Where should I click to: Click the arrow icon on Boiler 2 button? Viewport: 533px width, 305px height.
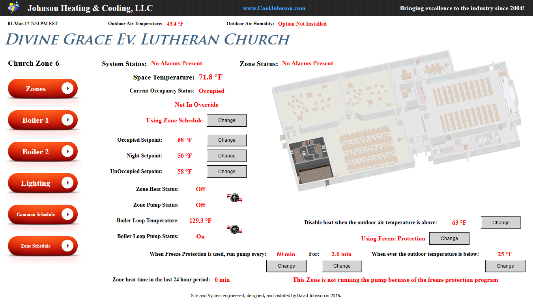click(67, 152)
